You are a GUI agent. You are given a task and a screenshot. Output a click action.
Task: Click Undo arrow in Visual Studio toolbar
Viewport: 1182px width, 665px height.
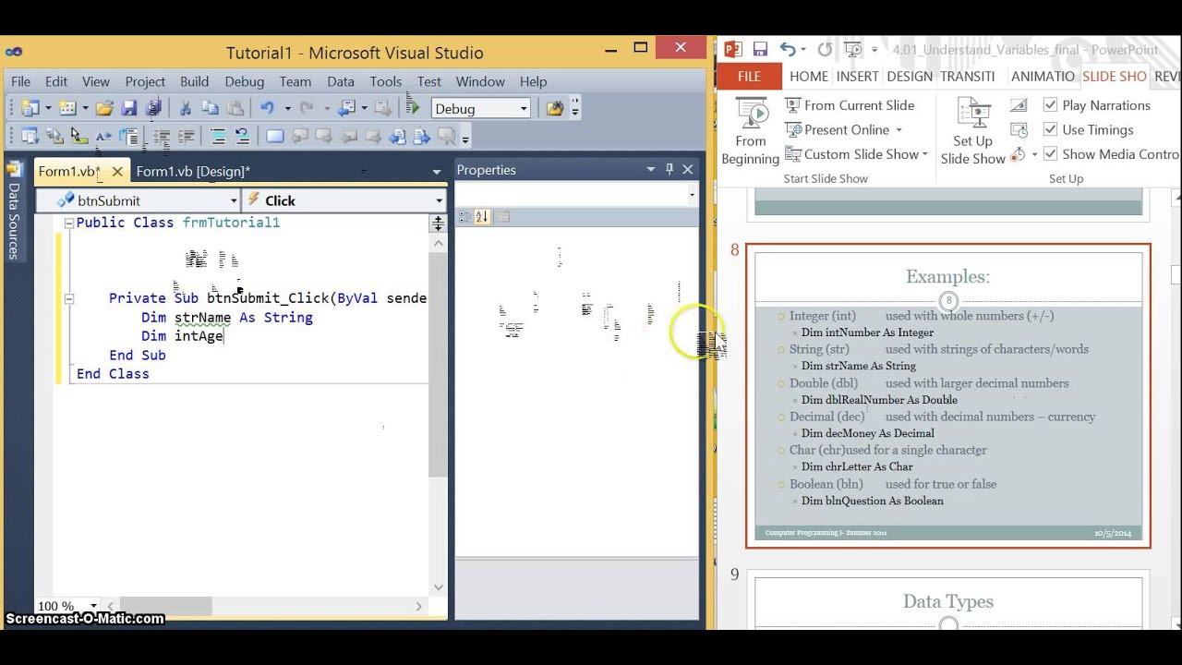(268, 108)
